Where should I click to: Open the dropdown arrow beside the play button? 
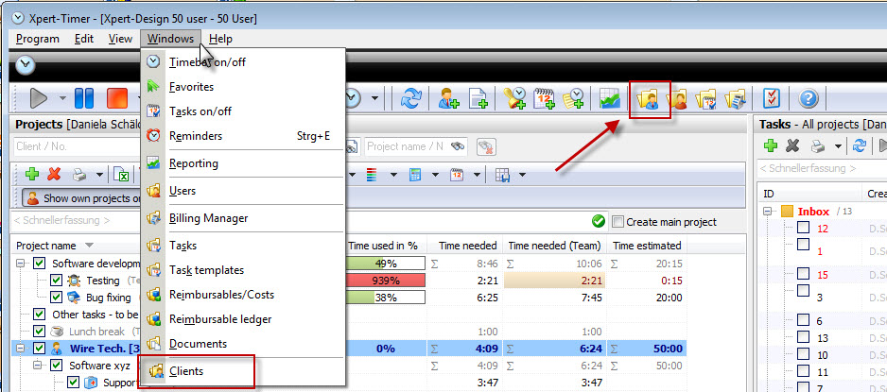pos(62,98)
